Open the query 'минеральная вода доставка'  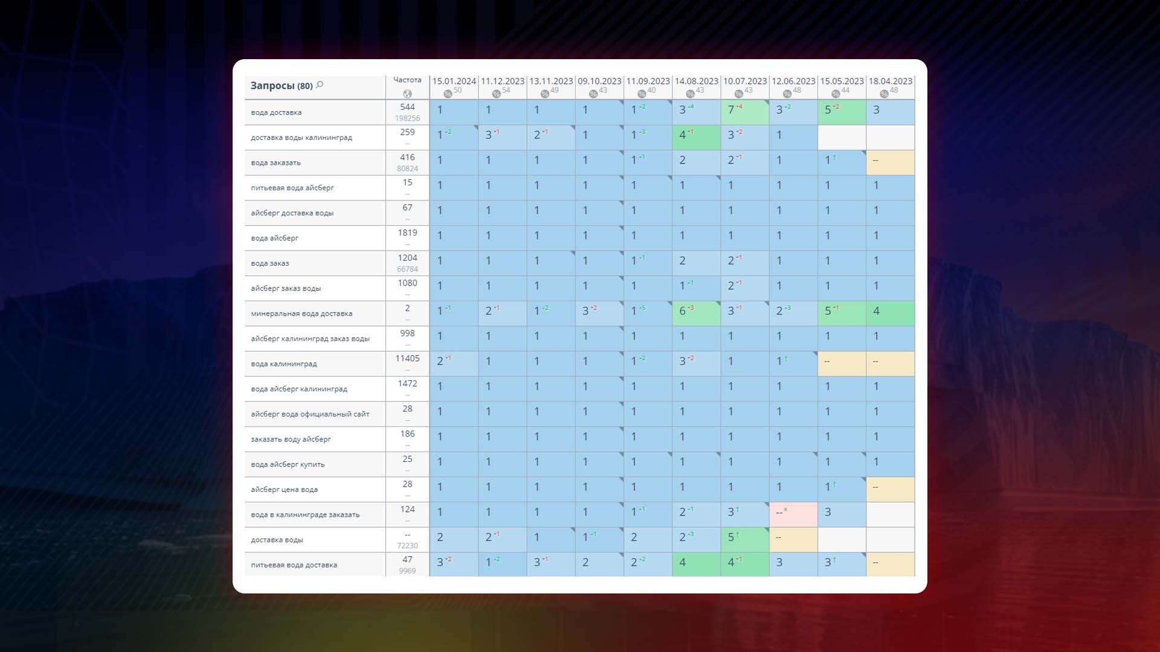point(301,313)
